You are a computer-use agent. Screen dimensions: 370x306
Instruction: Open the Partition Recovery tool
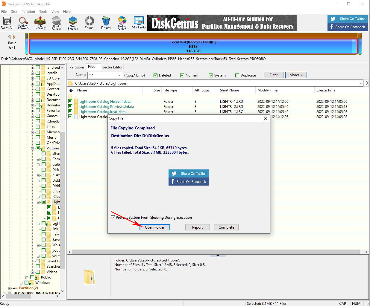point(23,23)
